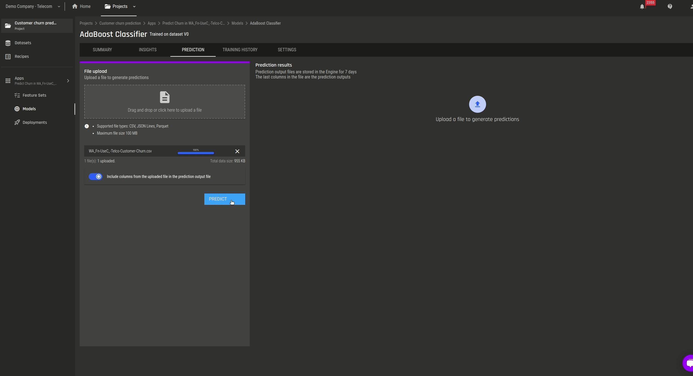This screenshot has height=376, width=693.
Task: Click the Recipes list icon
Action: 8,56
